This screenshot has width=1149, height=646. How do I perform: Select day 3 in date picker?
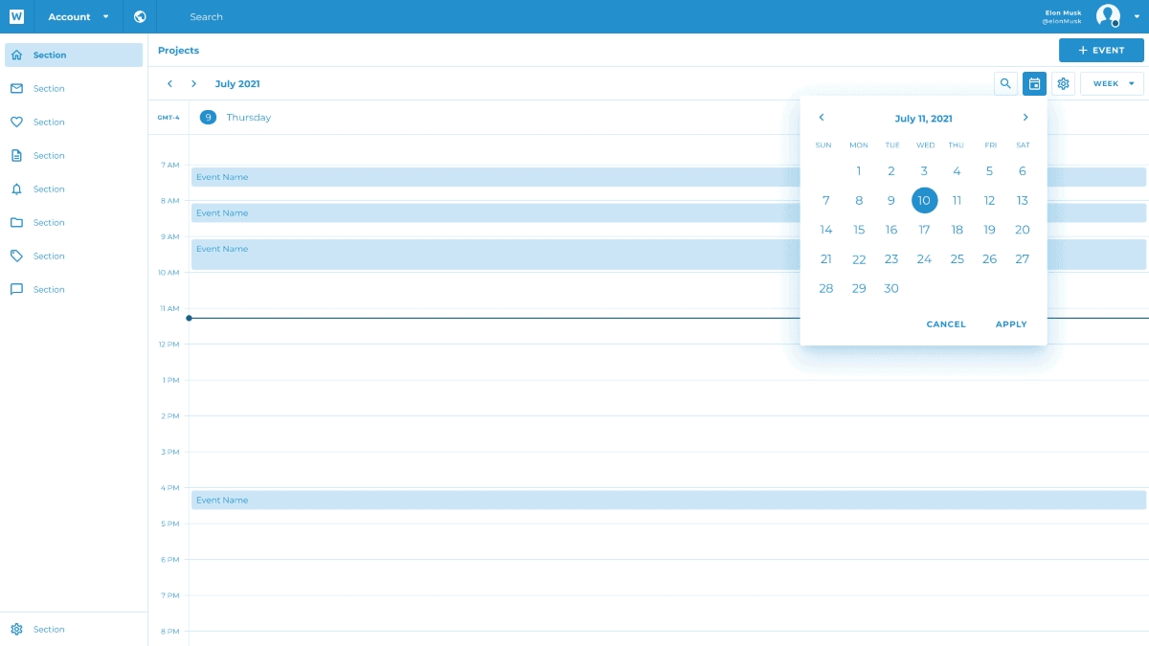coord(924,171)
